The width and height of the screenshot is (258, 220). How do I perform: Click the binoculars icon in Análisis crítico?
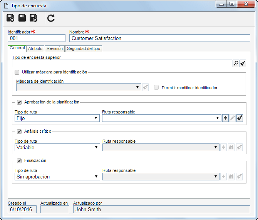point(231,147)
